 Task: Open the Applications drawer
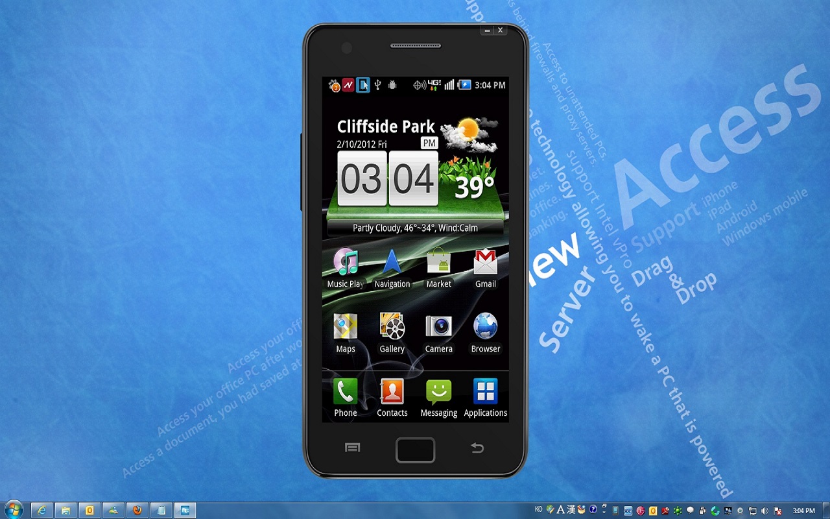pyautogui.click(x=485, y=393)
